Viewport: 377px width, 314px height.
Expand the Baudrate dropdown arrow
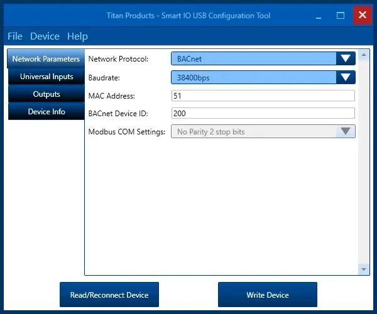coord(345,77)
